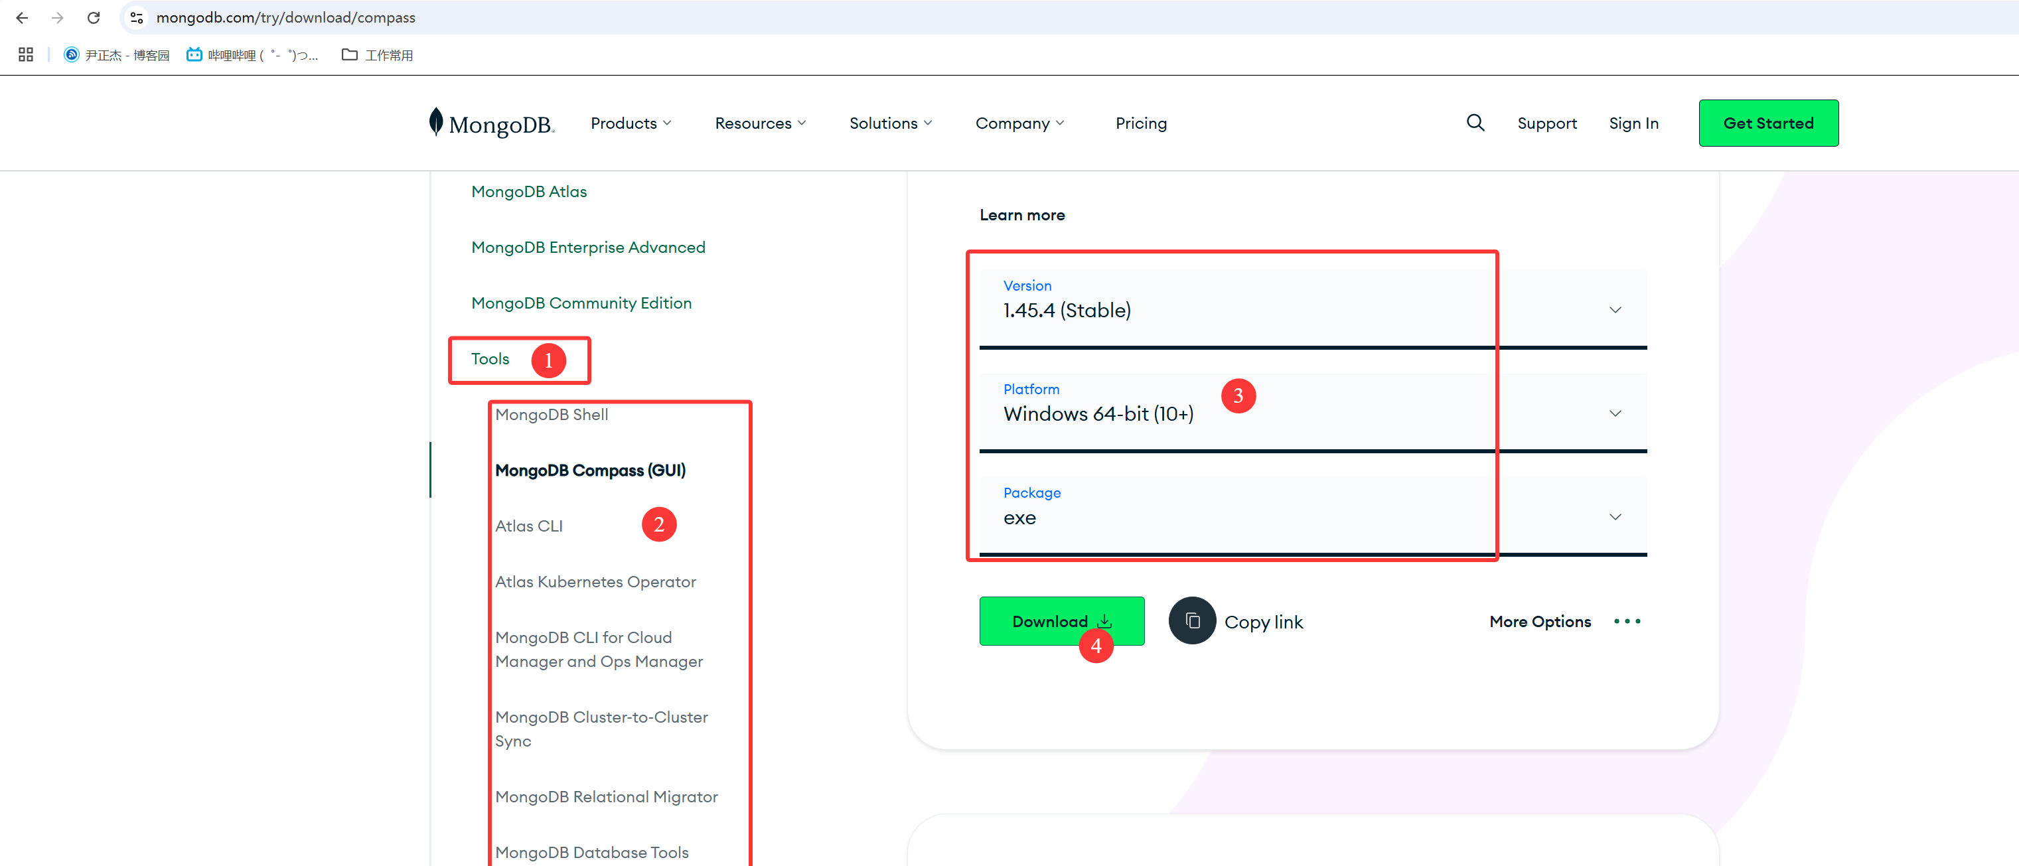Open the 工作常用 bookmarks folder

[x=378, y=55]
